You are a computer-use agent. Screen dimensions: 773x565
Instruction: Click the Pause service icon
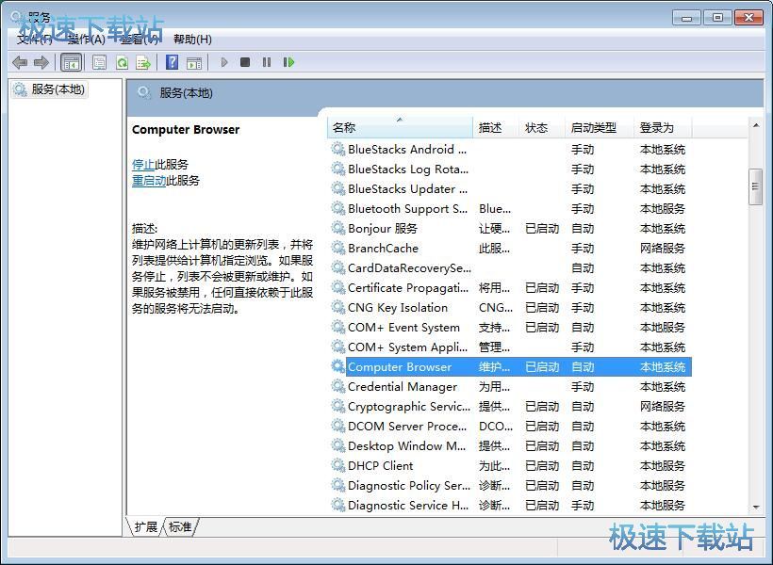pyautogui.click(x=267, y=62)
